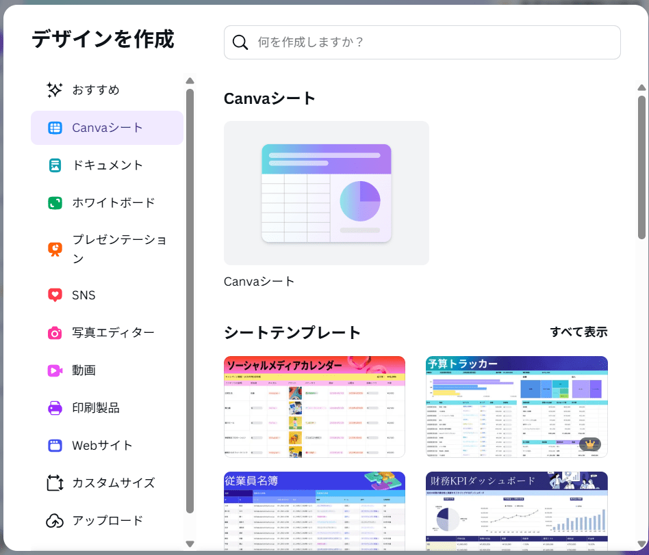The width and height of the screenshot is (649, 555).
Task: Open the 予算トラッカー template
Action: (x=517, y=407)
